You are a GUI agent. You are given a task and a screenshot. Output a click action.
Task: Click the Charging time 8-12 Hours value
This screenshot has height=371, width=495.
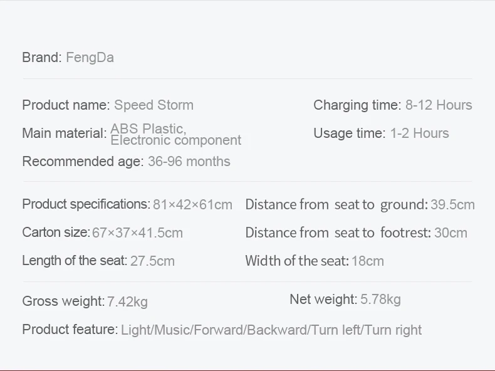tap(439, 105)
